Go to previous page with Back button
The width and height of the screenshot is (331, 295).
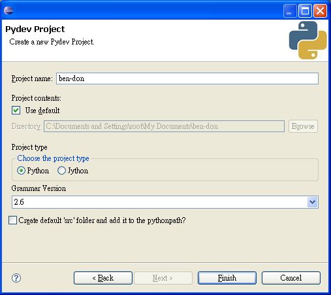103,278
